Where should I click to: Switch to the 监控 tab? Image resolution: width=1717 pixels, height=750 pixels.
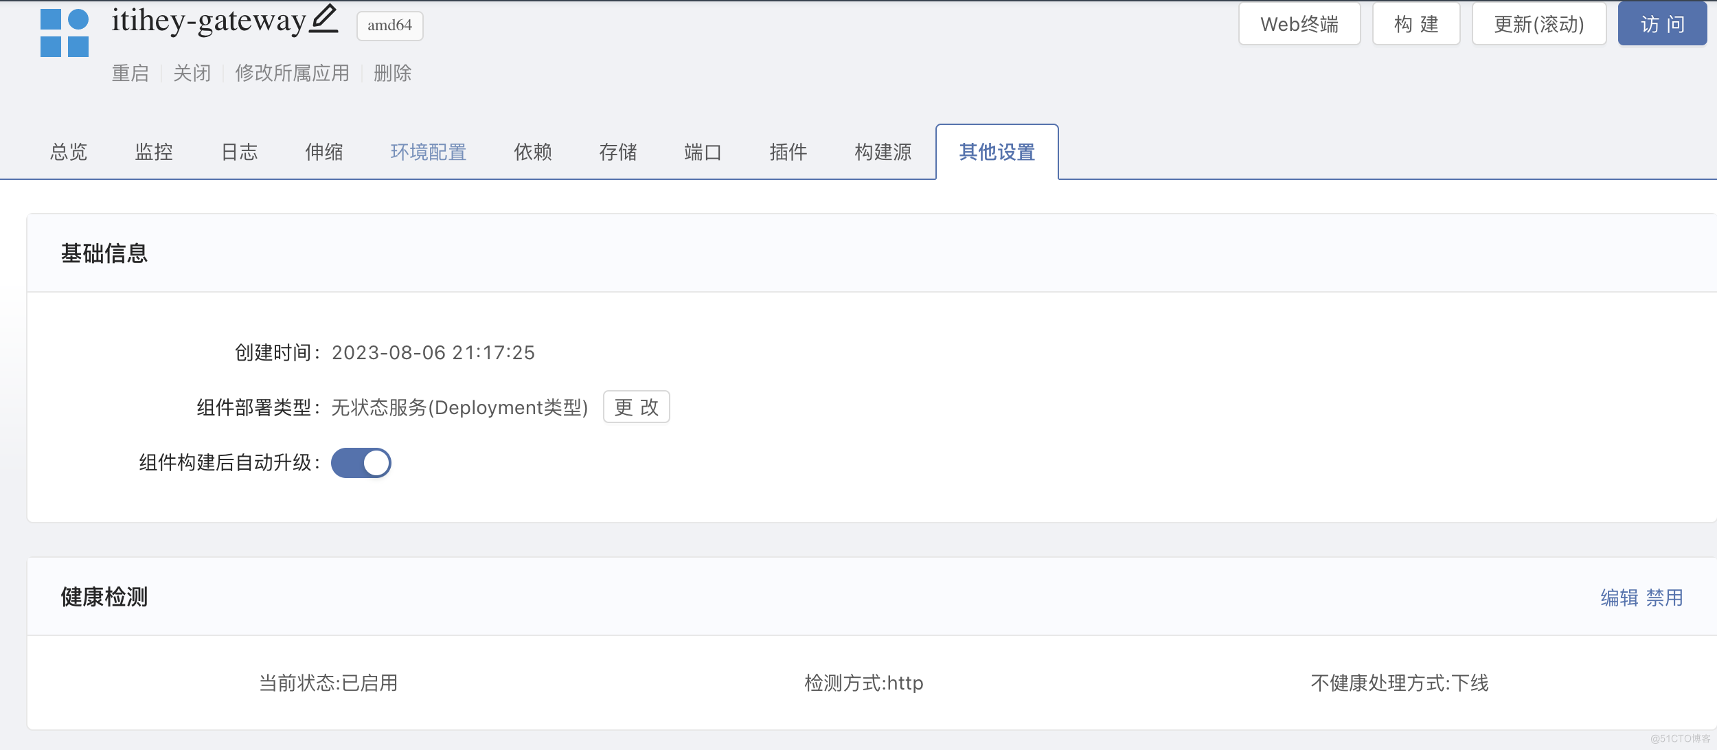click(154, 152)
